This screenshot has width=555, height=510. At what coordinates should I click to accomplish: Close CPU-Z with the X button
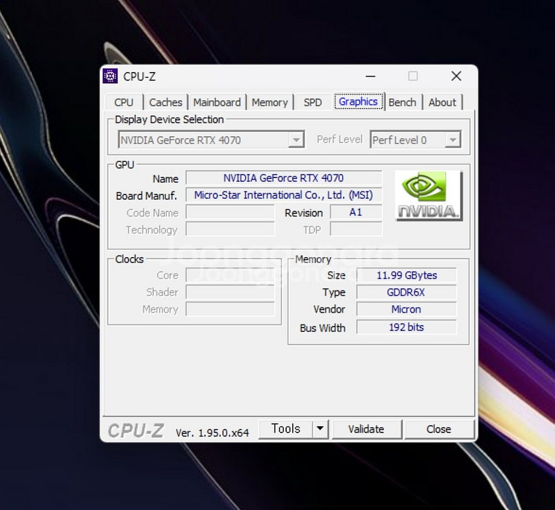[x=456, y=76]
